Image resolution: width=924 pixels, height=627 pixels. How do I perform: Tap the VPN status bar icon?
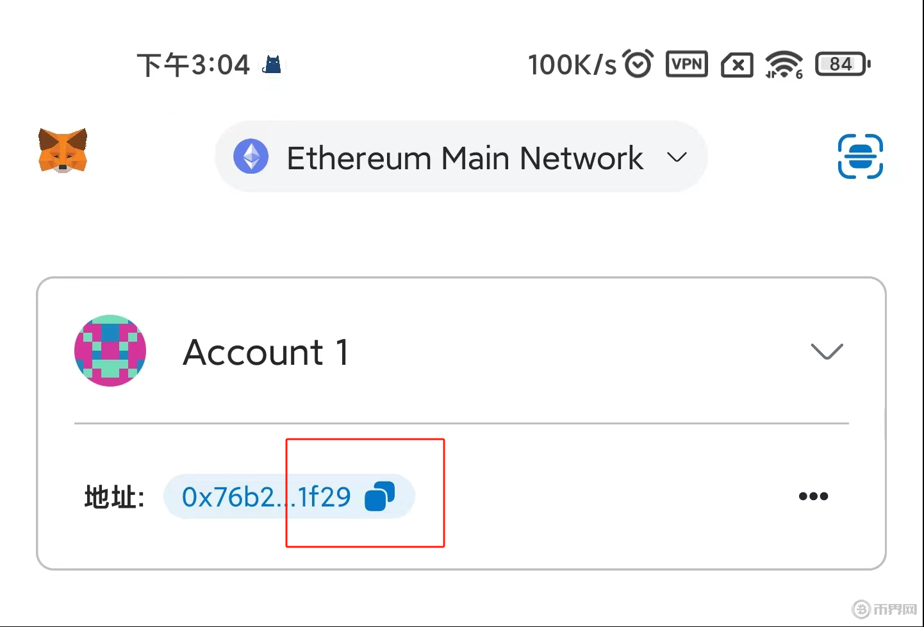click(686, 64)
